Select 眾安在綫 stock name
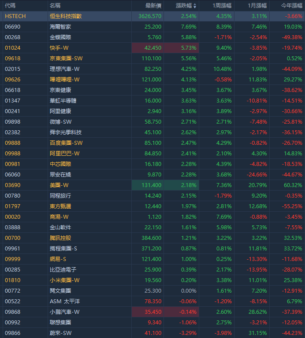Image resolution: width=305 pixels, height=338 pixels. click(60, 175)
